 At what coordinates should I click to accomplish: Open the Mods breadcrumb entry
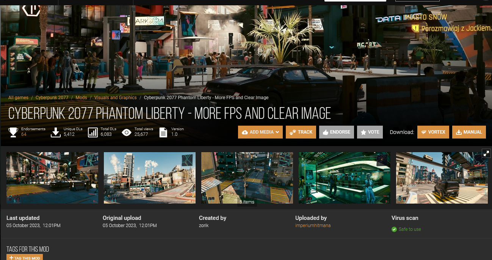(x=81, y=97)
